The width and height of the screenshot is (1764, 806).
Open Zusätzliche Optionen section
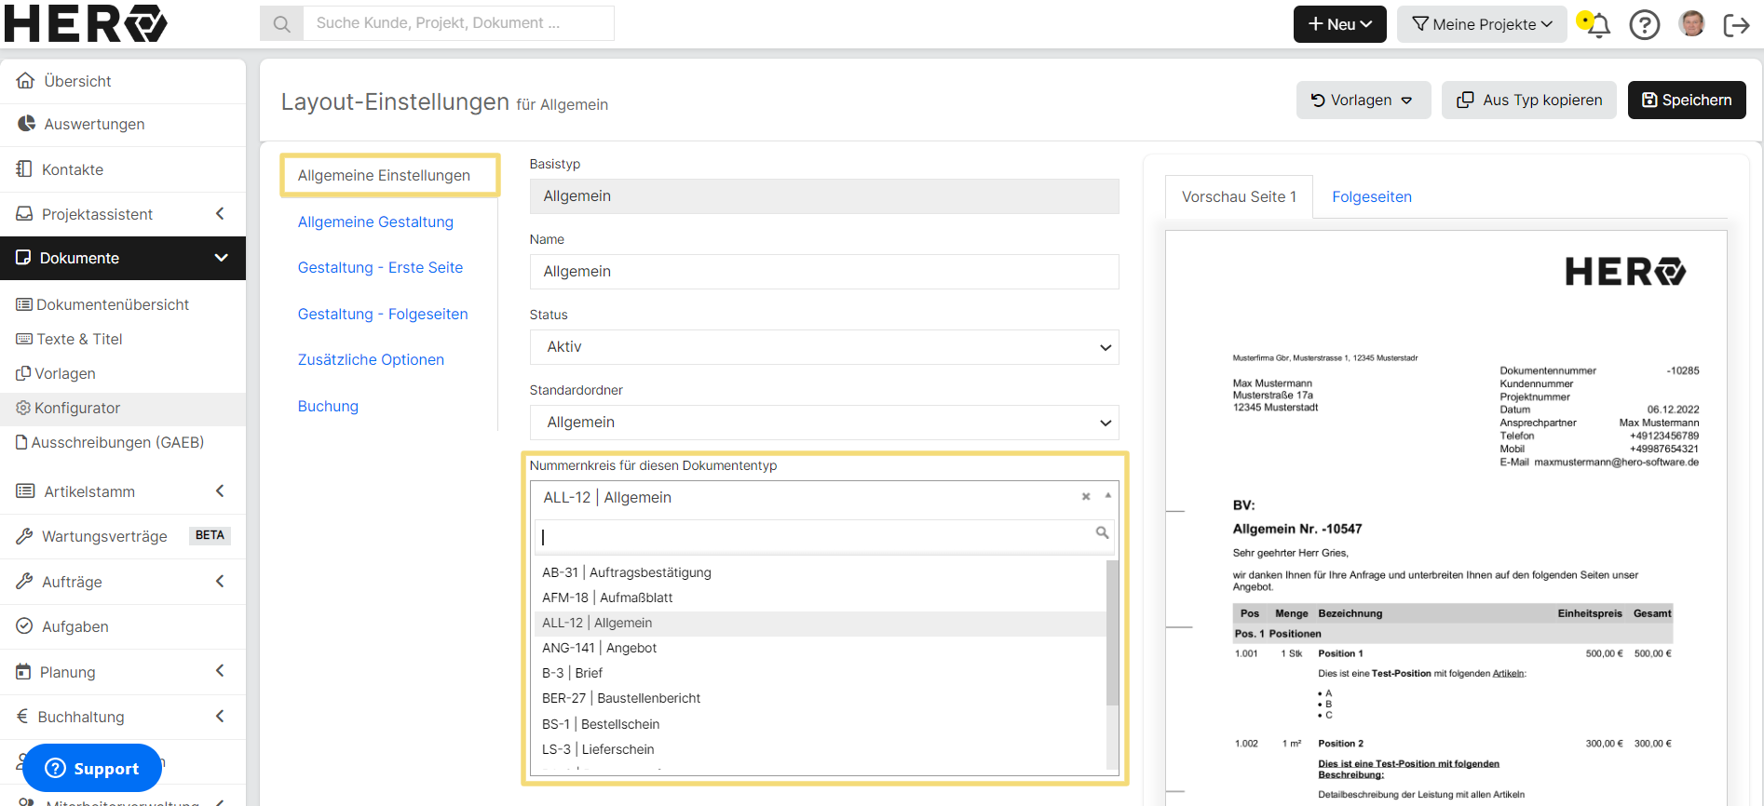[371, 359]
